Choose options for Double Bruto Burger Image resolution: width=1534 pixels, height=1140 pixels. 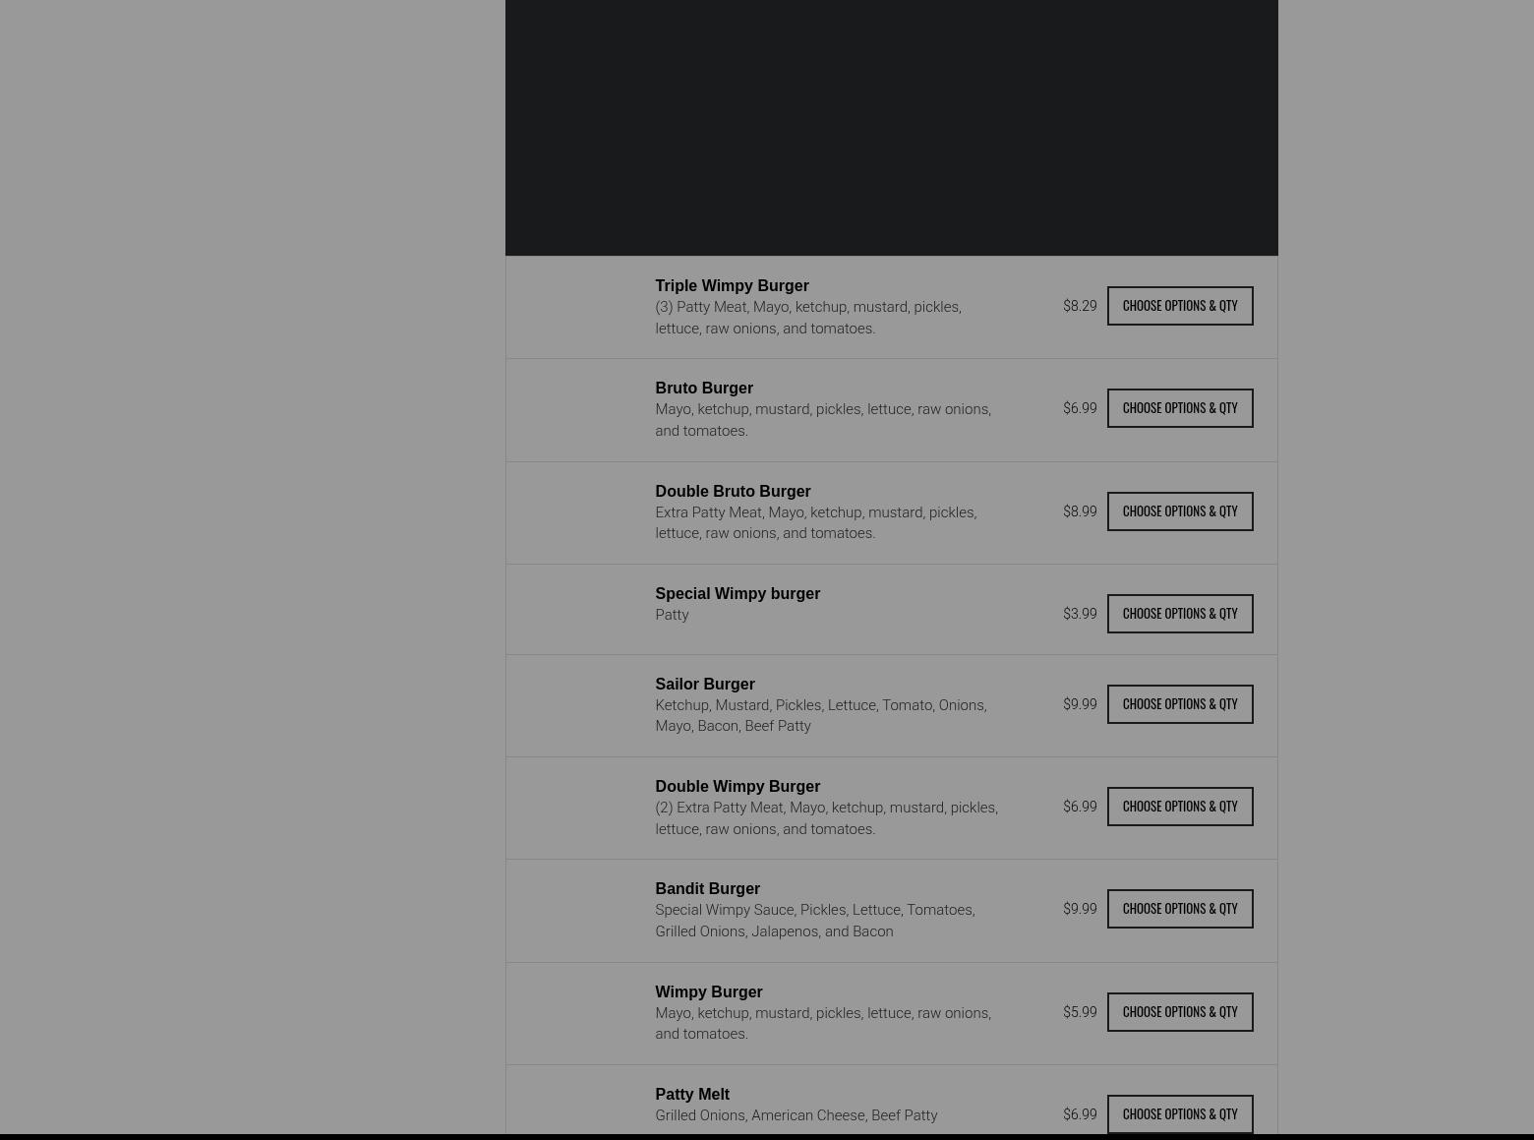click(1180, 511)
